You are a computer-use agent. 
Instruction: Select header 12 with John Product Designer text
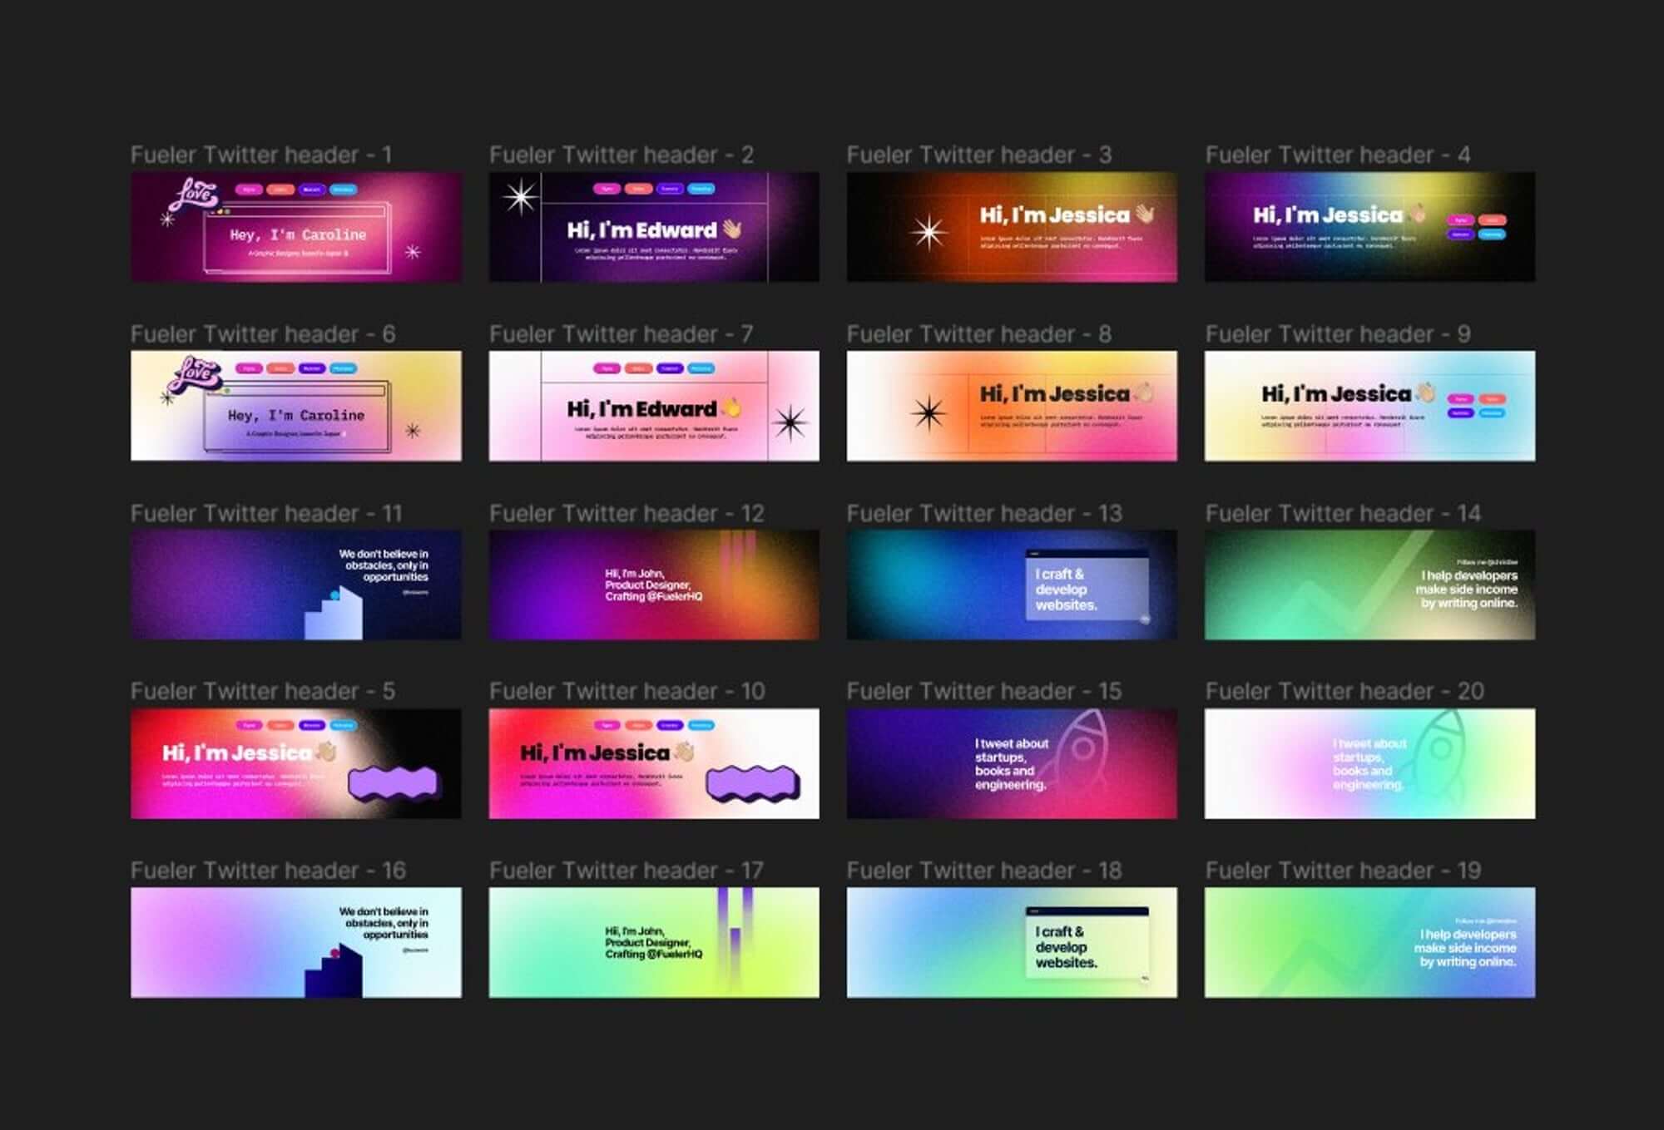tap(653, 585)
